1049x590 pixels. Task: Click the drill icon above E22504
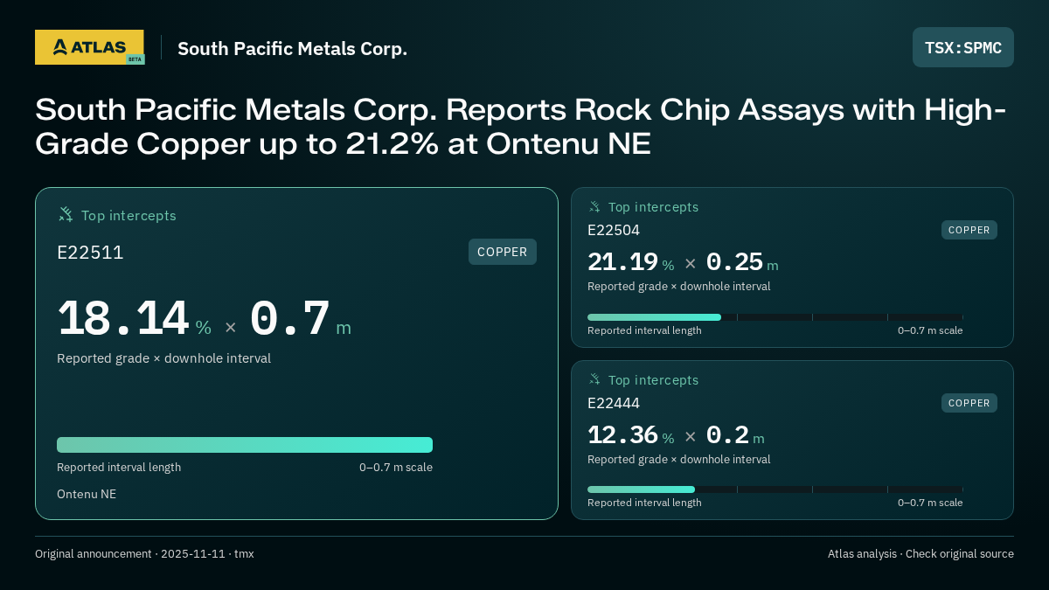point(594,206)
